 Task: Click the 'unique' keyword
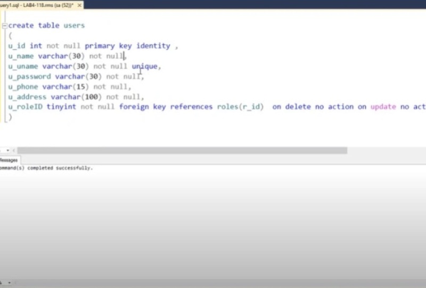coord(144,66)
